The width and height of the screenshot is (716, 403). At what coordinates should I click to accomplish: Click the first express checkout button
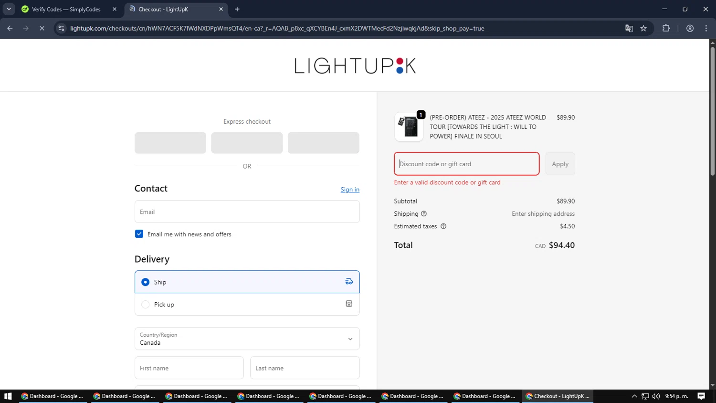[170, 143]
